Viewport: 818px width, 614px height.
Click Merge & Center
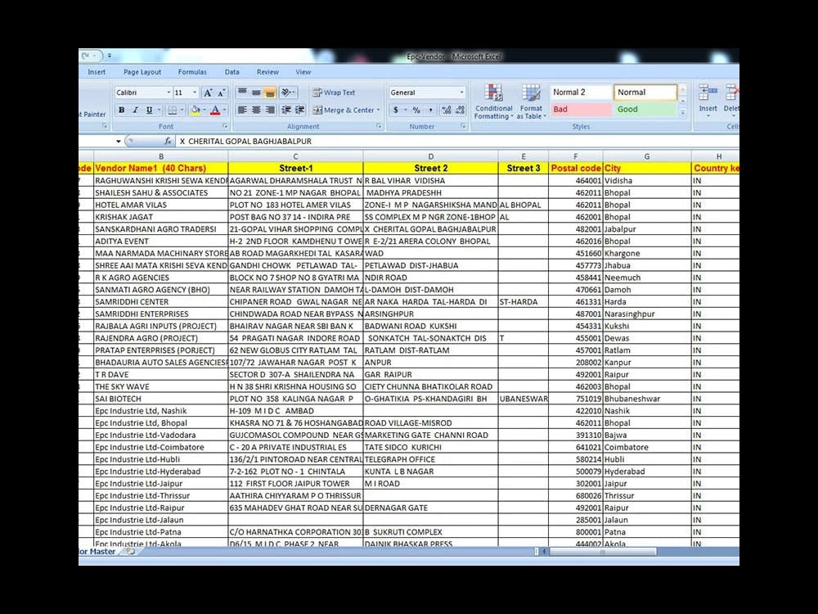point(344,111)
